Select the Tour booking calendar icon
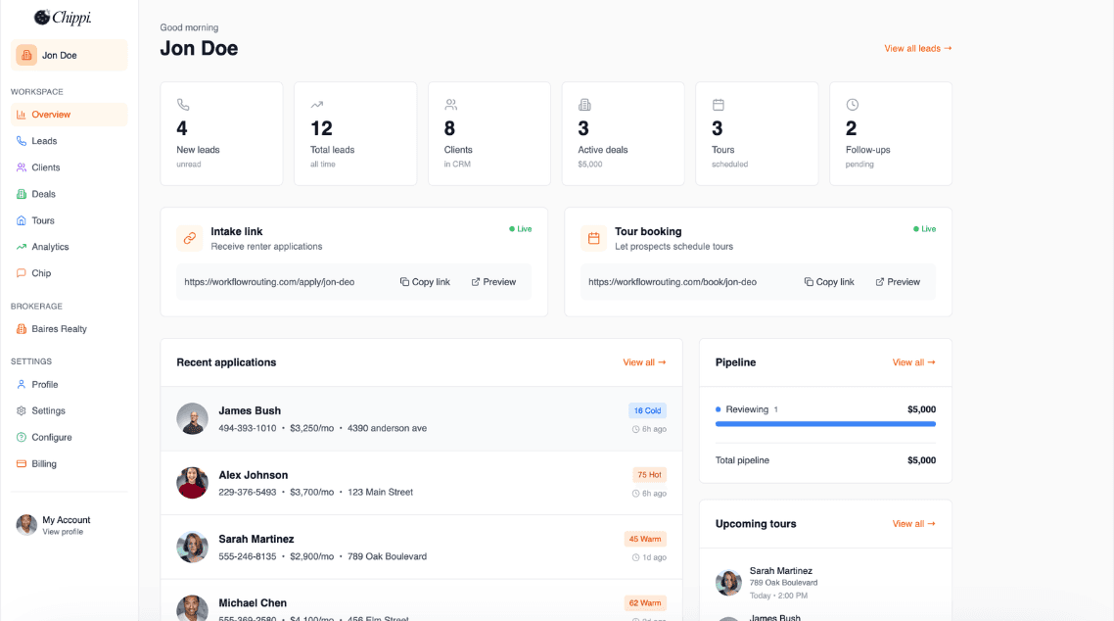The width and height of the screenshot is (1114, 621). click(593, 238)
